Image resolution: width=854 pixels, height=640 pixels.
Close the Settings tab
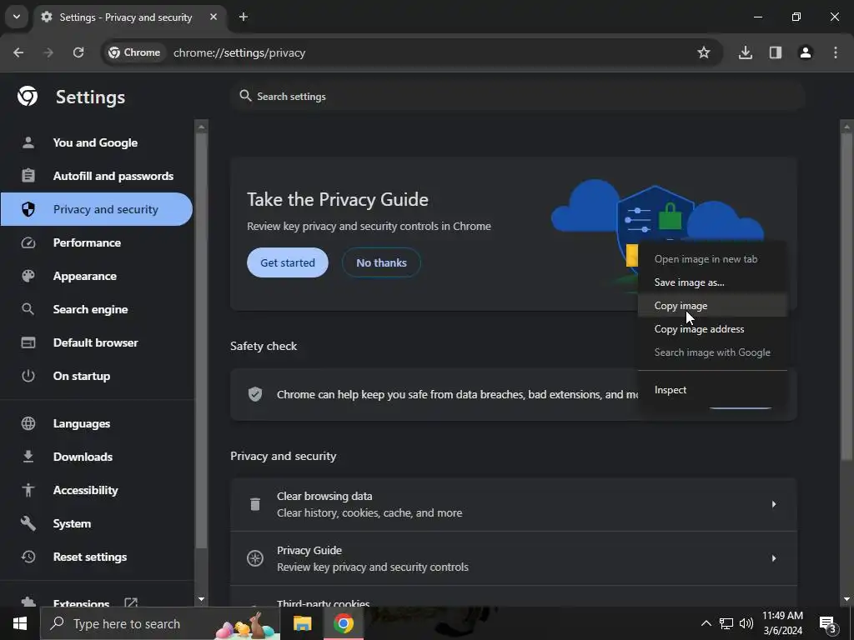213,17
